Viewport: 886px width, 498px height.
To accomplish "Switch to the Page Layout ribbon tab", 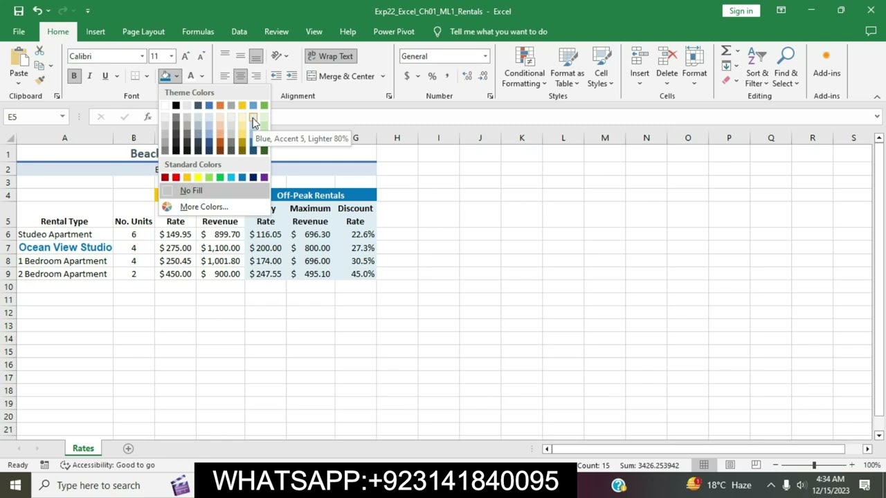I will click(143, 32).
